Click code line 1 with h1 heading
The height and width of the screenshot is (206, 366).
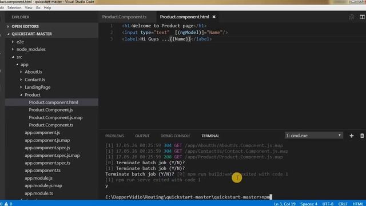[x=164, y=26]
